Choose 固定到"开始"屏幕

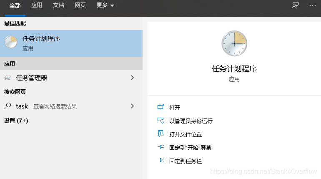[190, 148]
